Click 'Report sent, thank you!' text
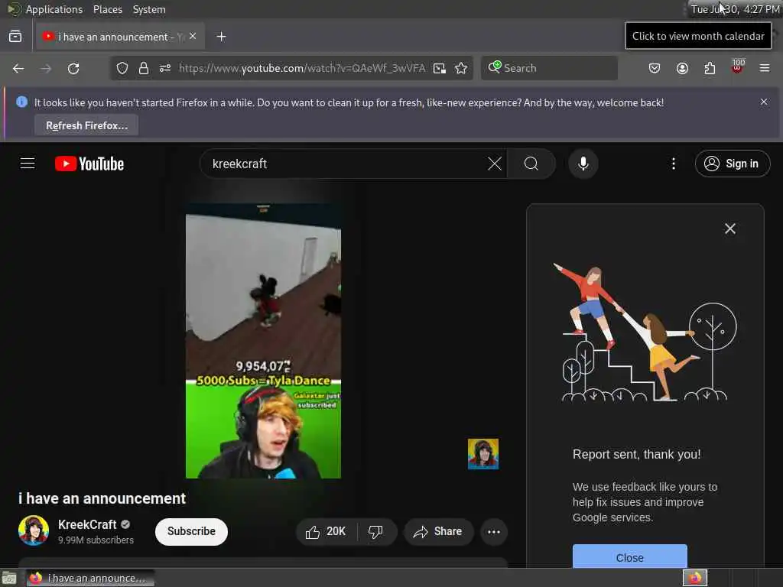The height and width of the screenshot is (587, 783). pos(637,454)
